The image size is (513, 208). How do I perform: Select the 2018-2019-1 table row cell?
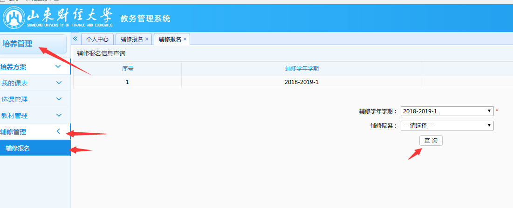pyautogui.click(x=301, y=82)
